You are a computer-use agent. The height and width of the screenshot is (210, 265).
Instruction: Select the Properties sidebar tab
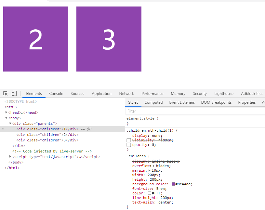click(247, 102)
